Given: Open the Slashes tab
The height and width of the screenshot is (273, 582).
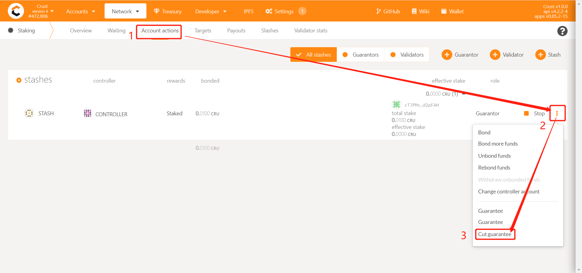Looking at the screenshot, I should (x=270, y=31).
